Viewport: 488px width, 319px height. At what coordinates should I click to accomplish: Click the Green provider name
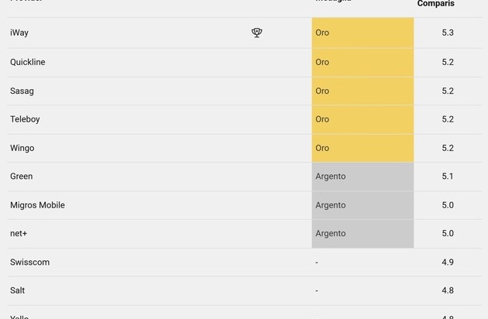click(x=21, y=177)
